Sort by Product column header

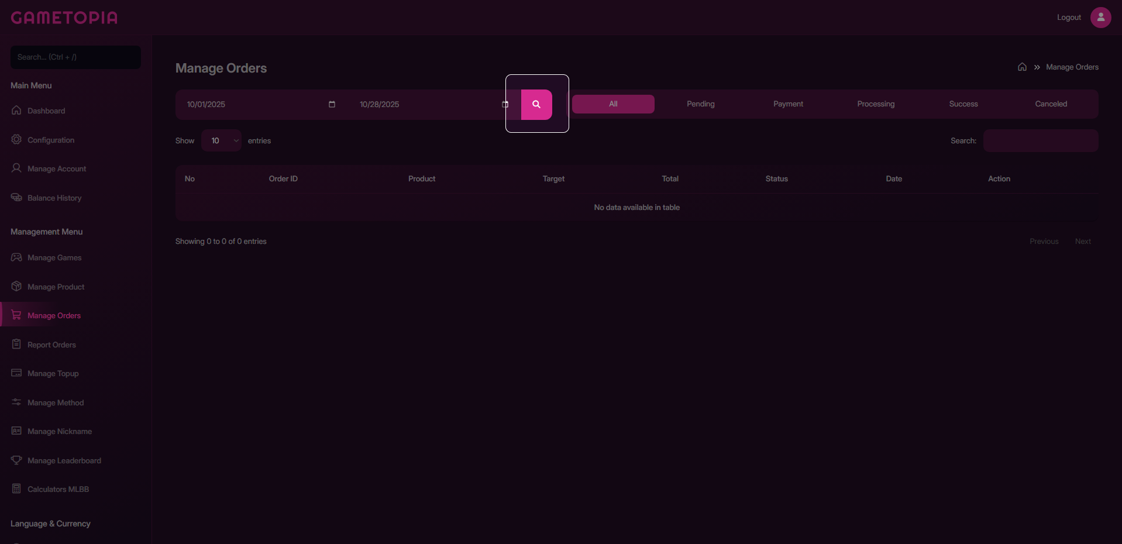coord(422,179)
